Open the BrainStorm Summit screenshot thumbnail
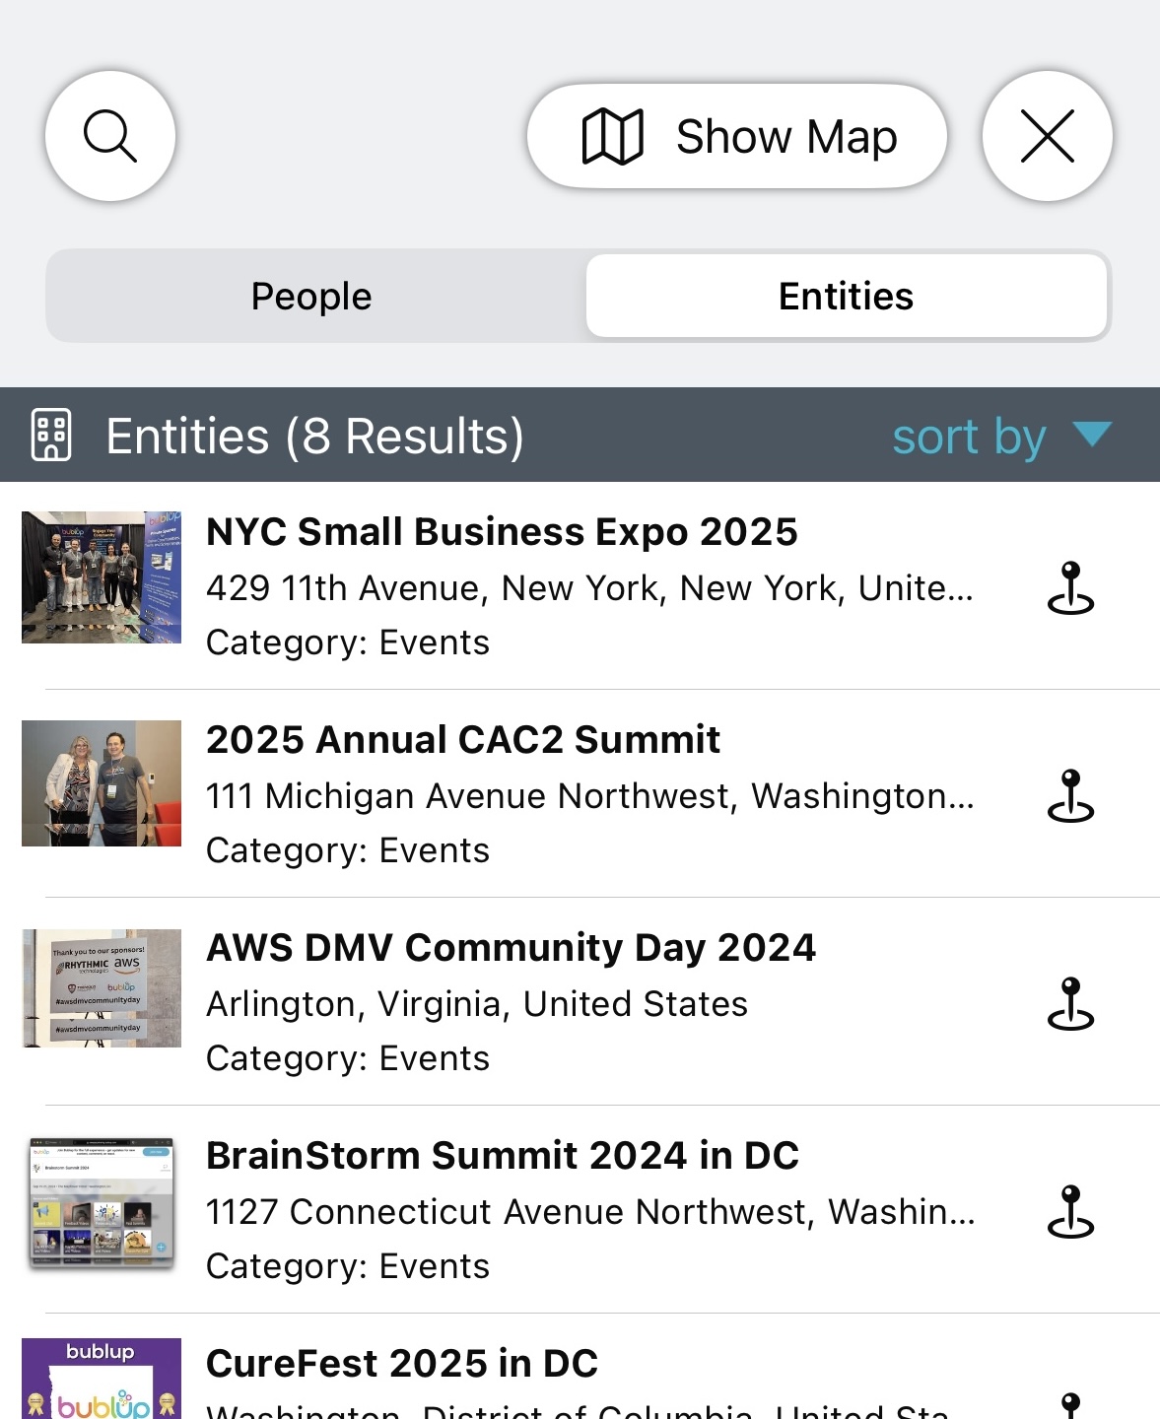The image size is (1160, 1419). coord(102,1202)
